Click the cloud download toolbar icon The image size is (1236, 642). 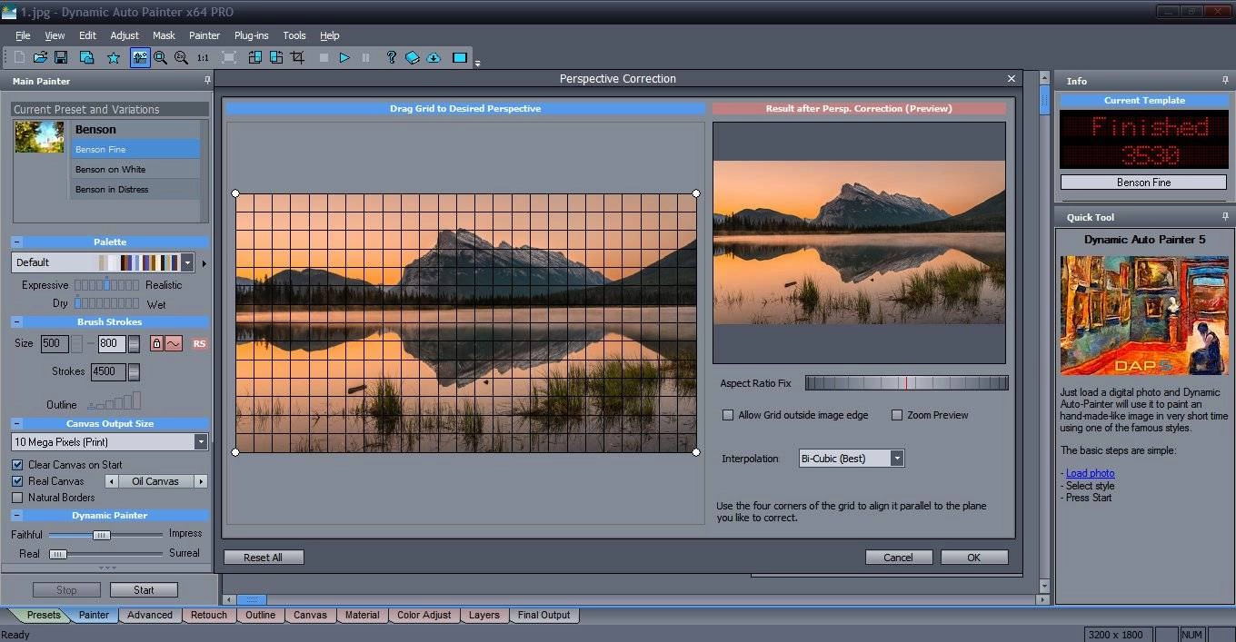(x=434, y=57)
